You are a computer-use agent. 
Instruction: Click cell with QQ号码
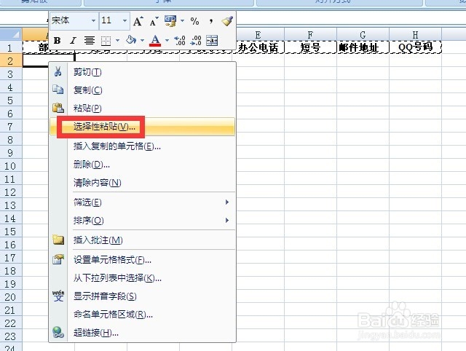pos(416,47)
